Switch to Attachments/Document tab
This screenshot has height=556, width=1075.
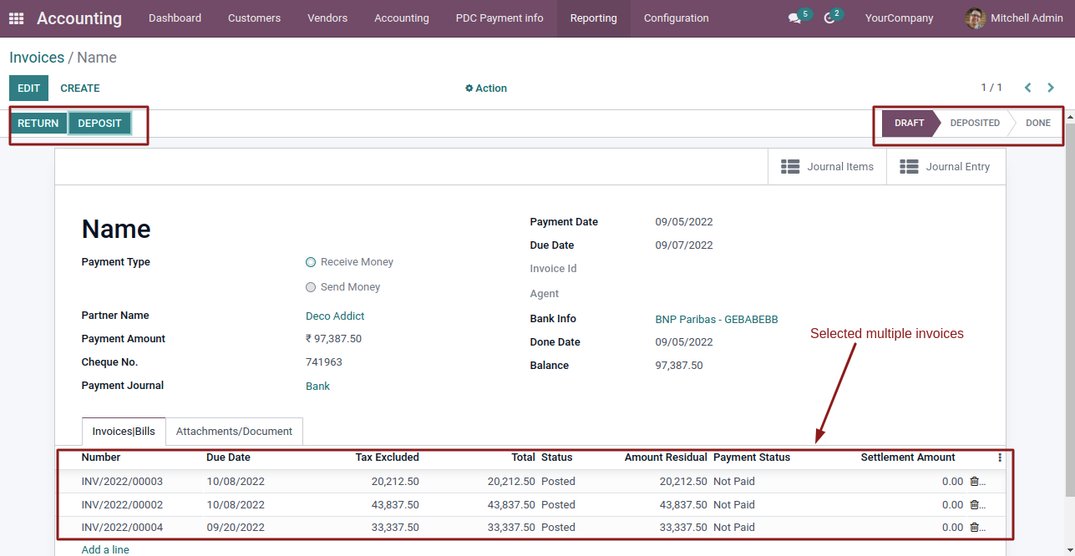pyautogui.click(x=234, y=432)
